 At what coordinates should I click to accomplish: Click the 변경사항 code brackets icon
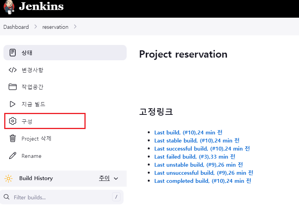pyautogui.click(x=13, y=70)
